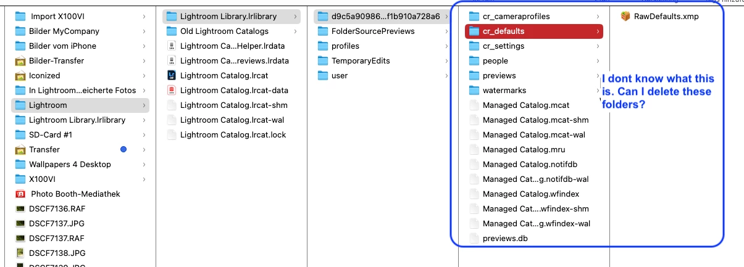Image resolution: width=744 pixels, height=267 pixels.
Task: Select the profiles folder row
Action: [383, 46]
